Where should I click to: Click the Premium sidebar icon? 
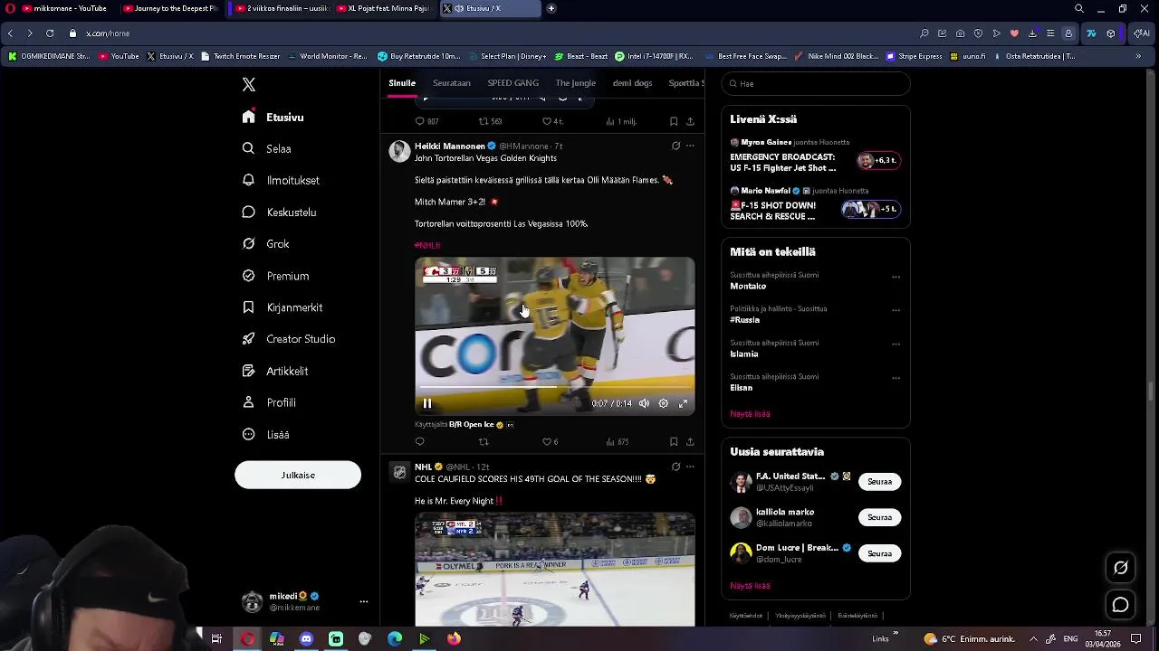click(x=249, y=276)
